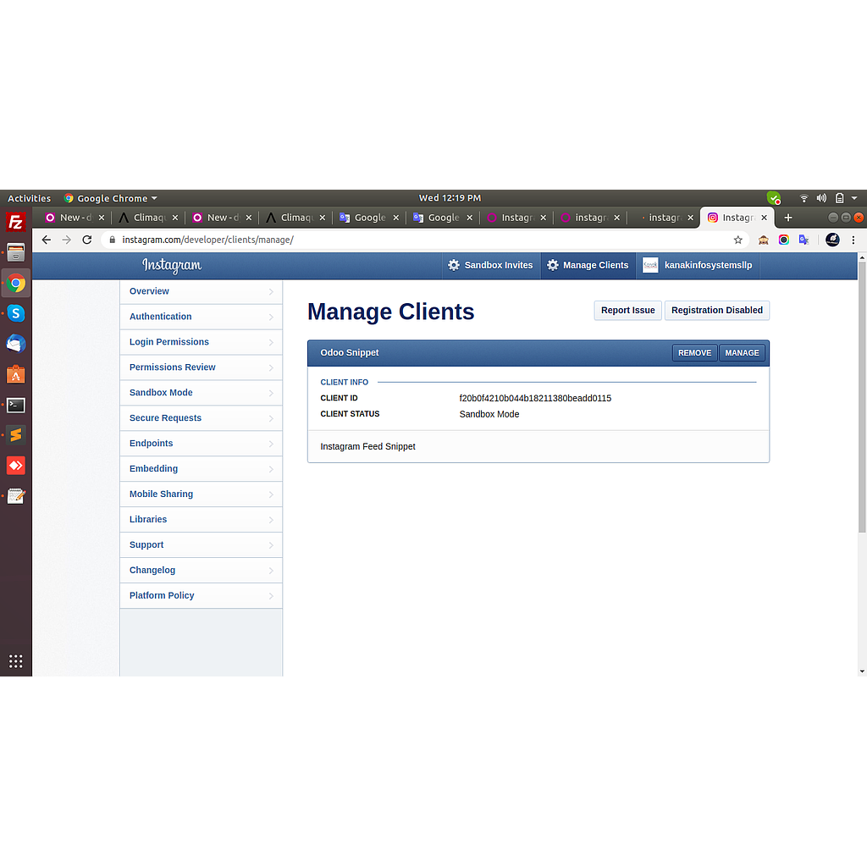Open the colorful circle extension icon
867x867 pixels.
click(x=783, y=240)
